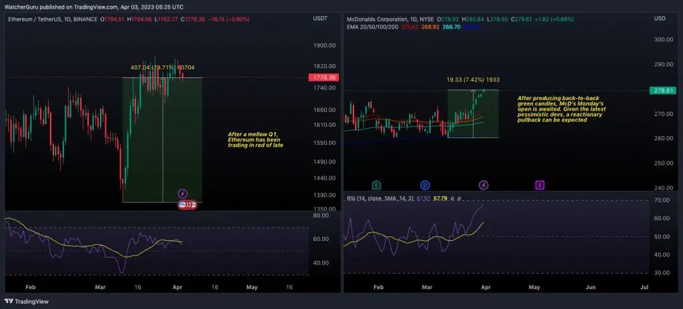The width and height of the screenshot is (683, 309).
Task: Click the McDonalds Corporation symbol title
Action: pos(378,19)
